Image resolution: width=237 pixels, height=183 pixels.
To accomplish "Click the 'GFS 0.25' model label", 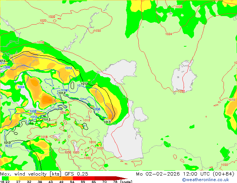I will [x=76, y=174].
